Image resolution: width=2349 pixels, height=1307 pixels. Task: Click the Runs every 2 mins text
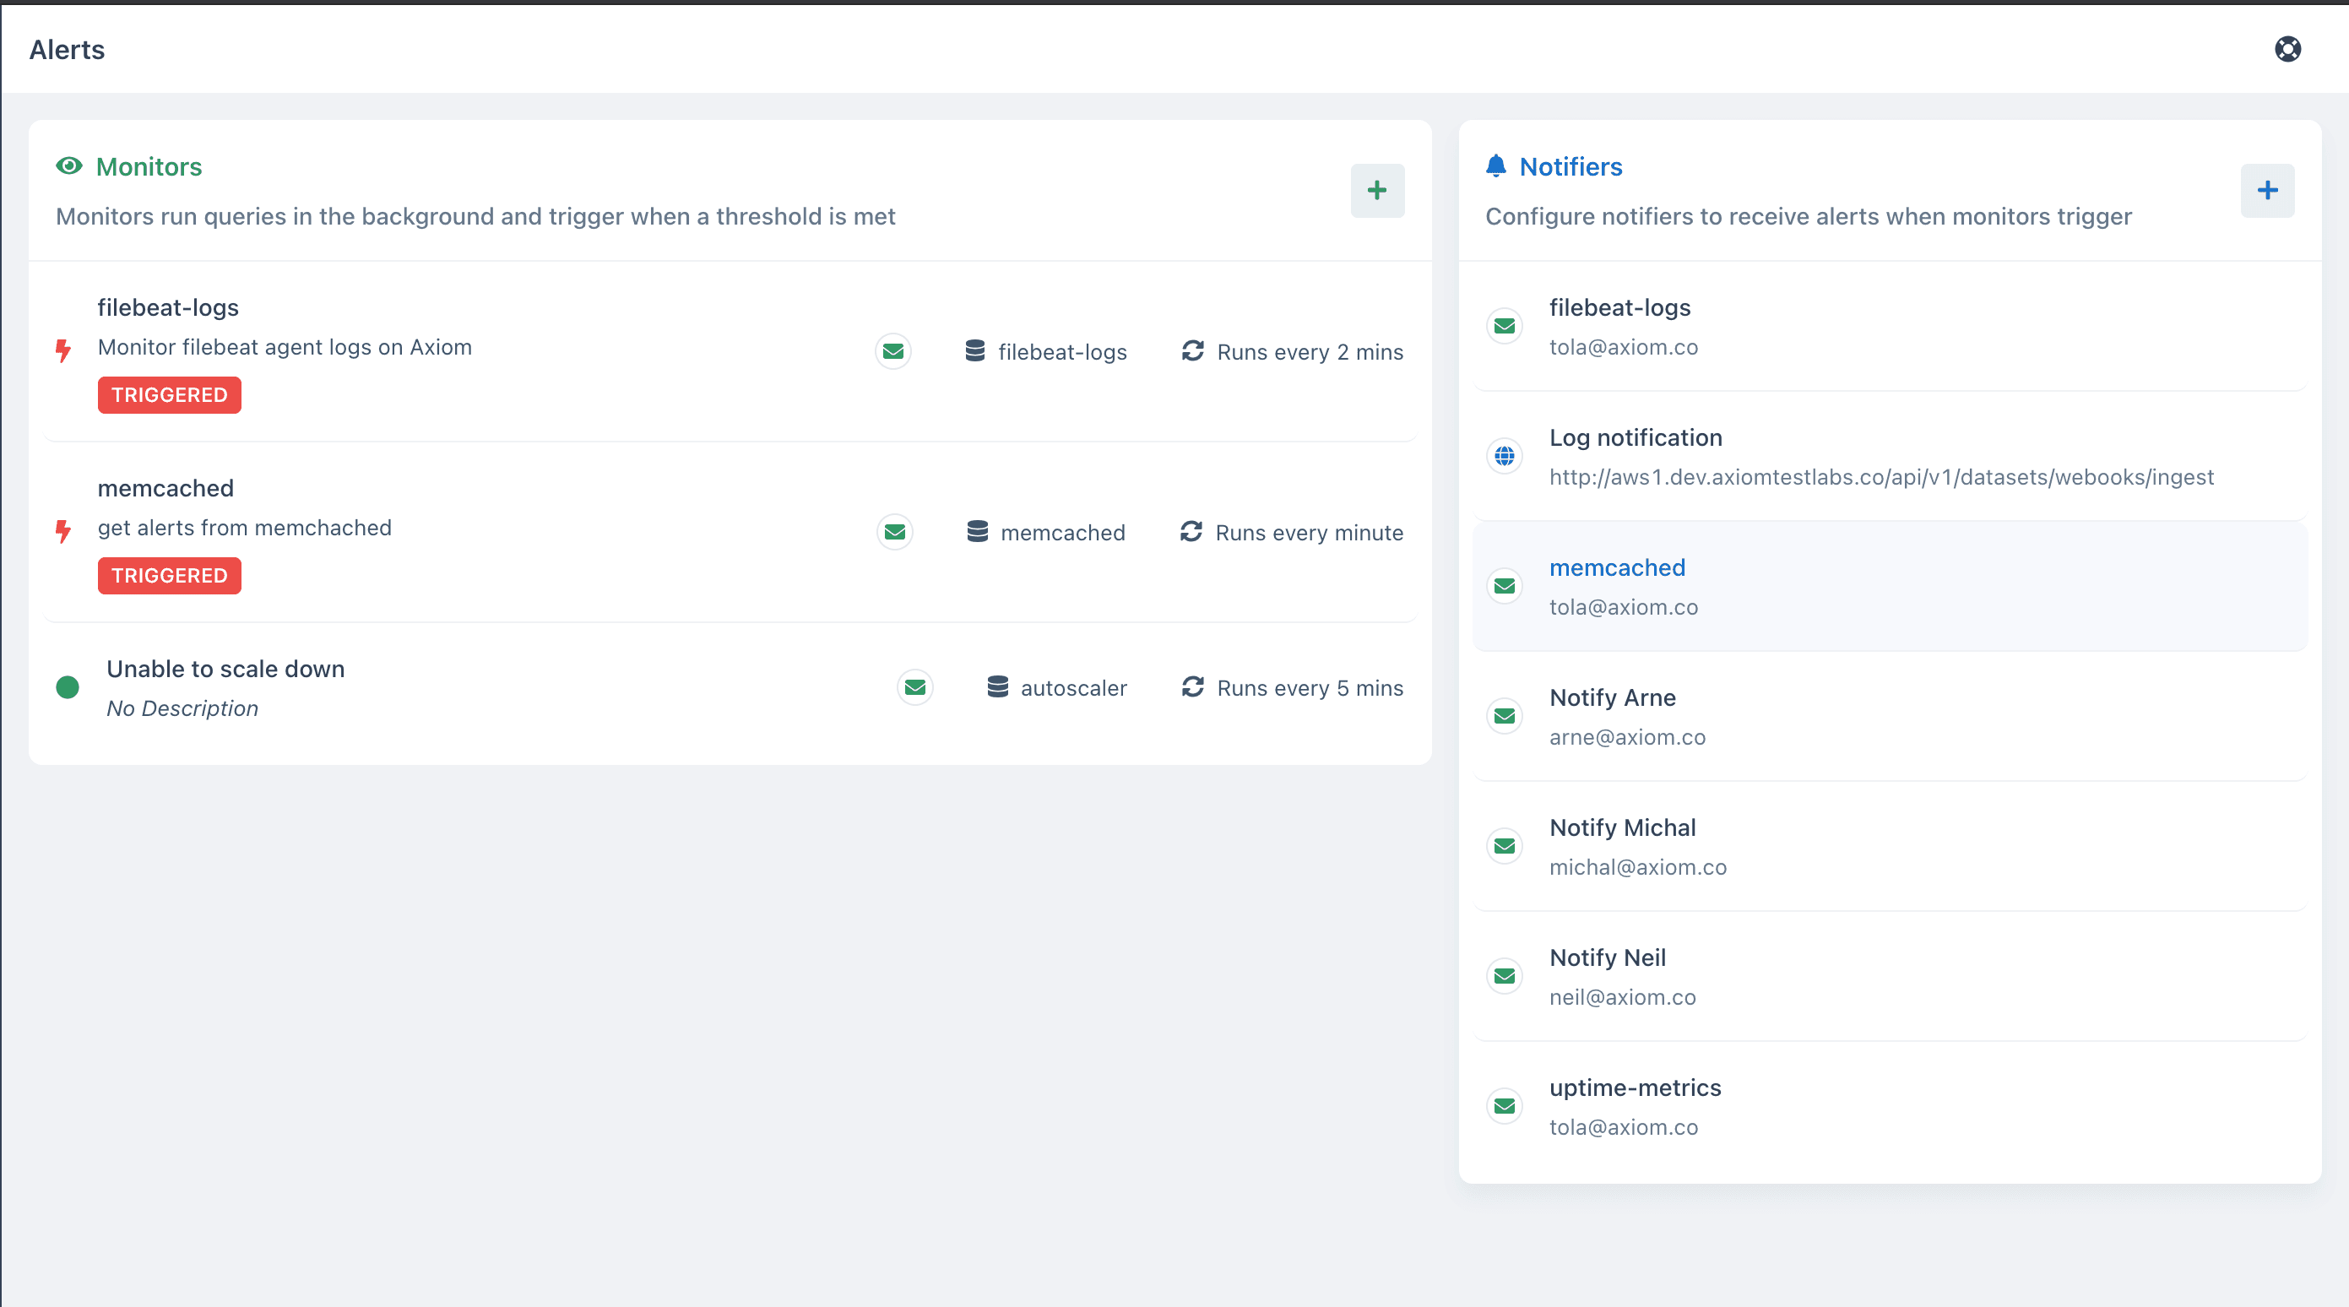[1310, 352]
